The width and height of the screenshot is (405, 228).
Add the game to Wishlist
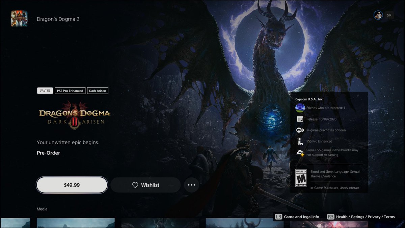145,185
